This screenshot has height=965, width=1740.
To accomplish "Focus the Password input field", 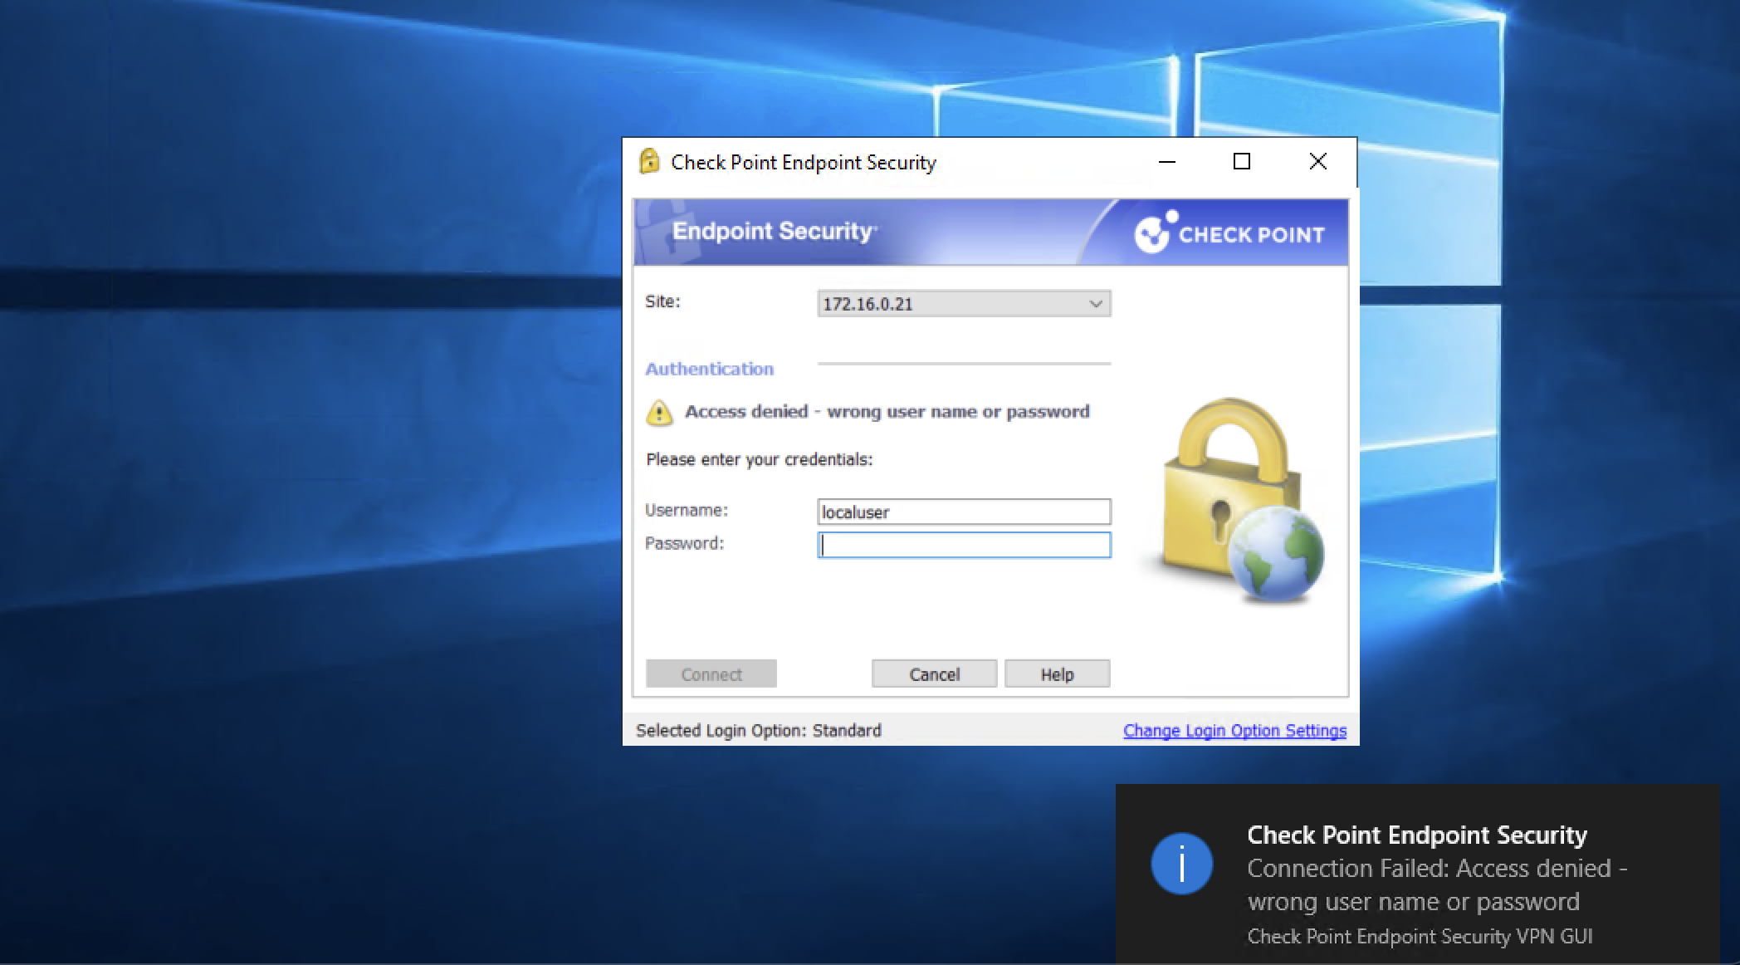I will 963,545.
